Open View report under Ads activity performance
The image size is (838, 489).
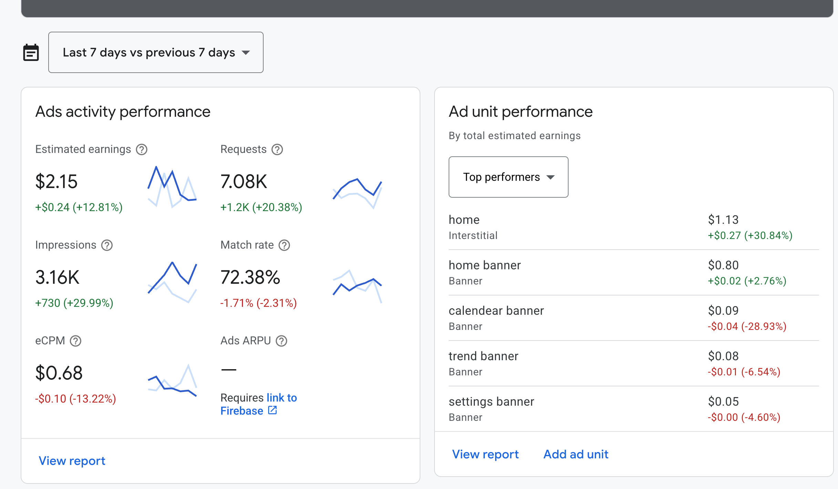pyautogui.click(x=72, y=461)
